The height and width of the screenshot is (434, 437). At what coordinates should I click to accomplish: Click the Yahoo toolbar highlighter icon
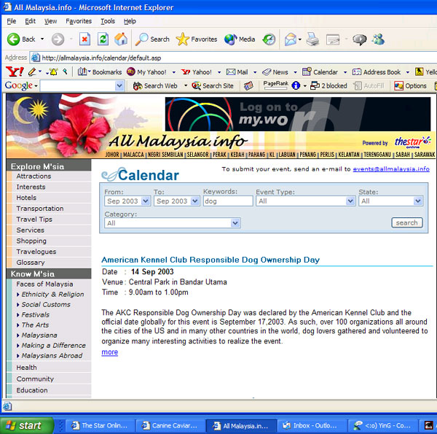66,72
